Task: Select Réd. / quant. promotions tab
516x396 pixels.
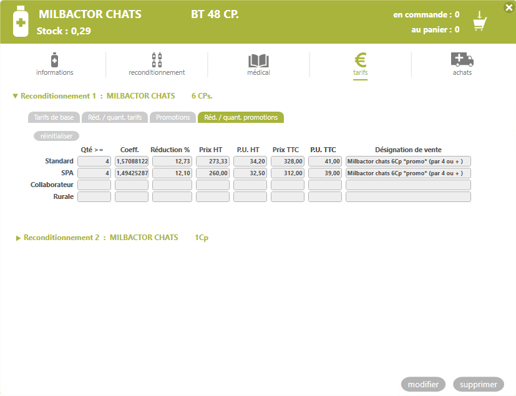Action: (x=241, y=117)
